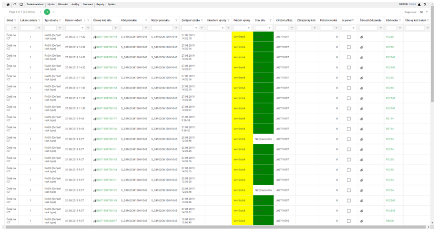Open rack code link R12345 in third row

click(390, 57)
